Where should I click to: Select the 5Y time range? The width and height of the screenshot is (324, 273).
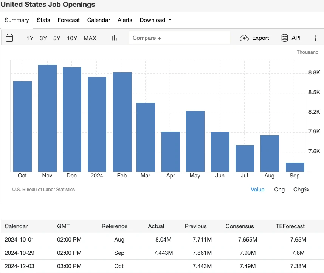coord(57,38)
